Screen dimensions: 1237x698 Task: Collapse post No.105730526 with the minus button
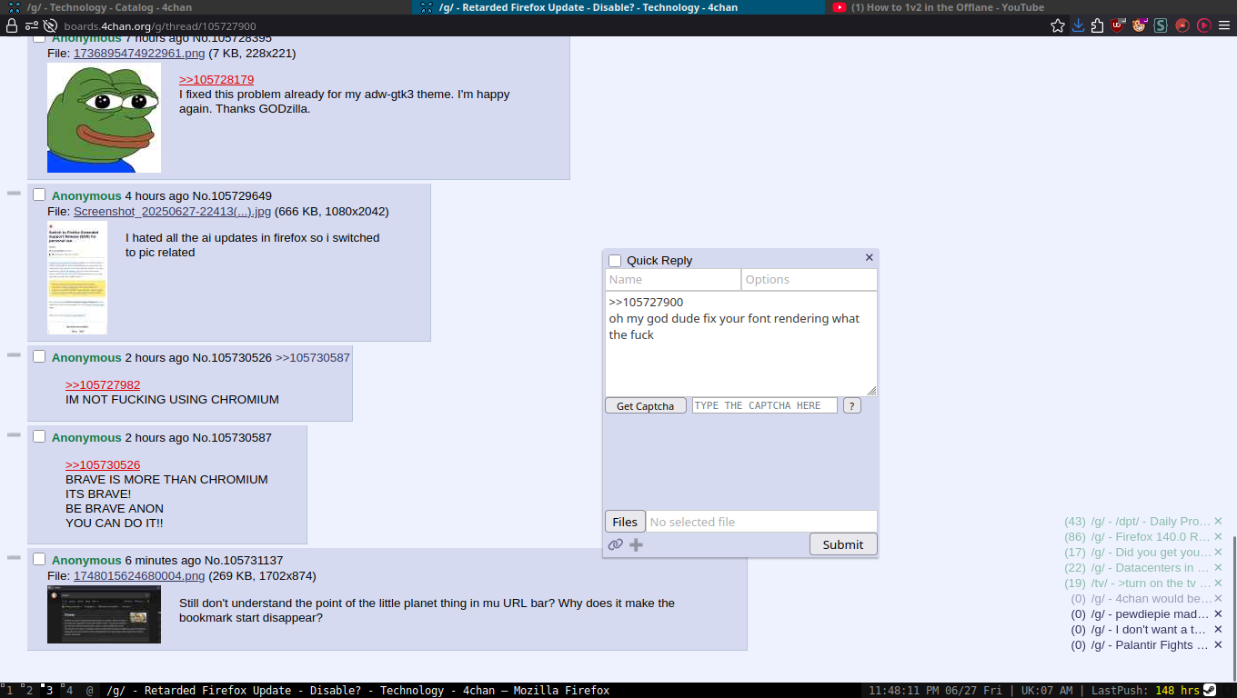(14, 355)
